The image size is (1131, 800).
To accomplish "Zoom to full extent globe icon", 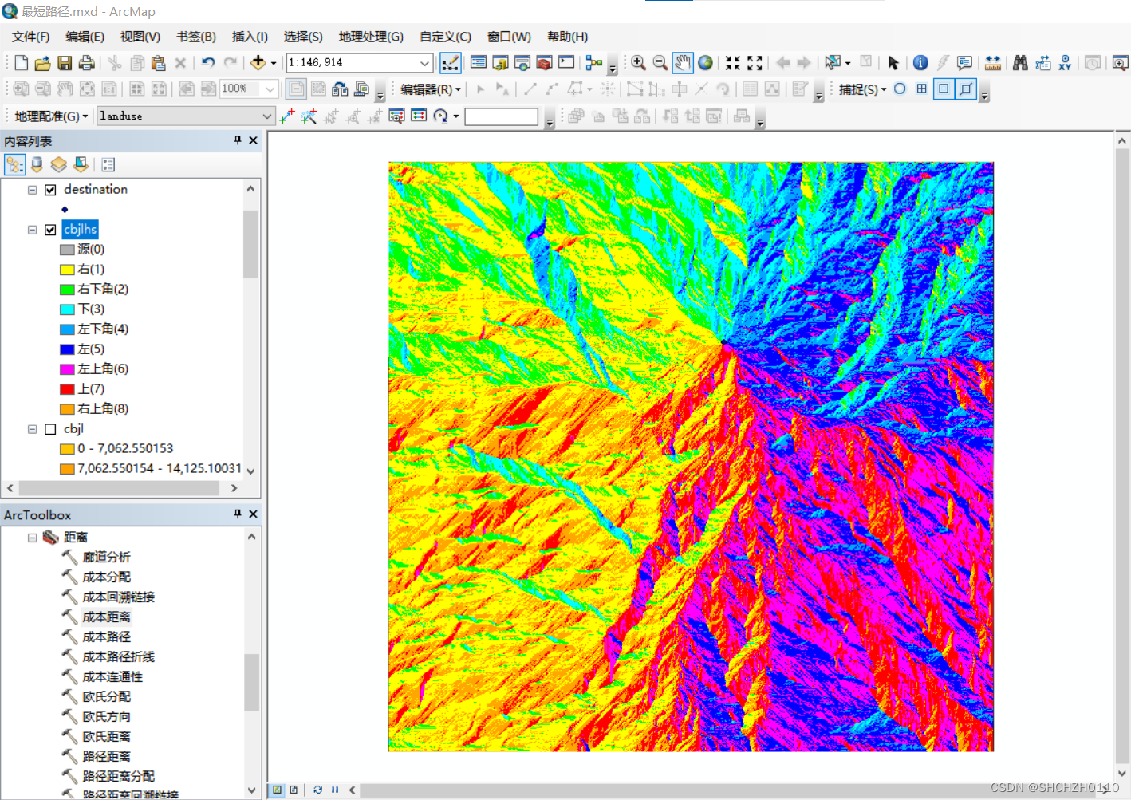I will pyautogui.click(x=705, y=63).
